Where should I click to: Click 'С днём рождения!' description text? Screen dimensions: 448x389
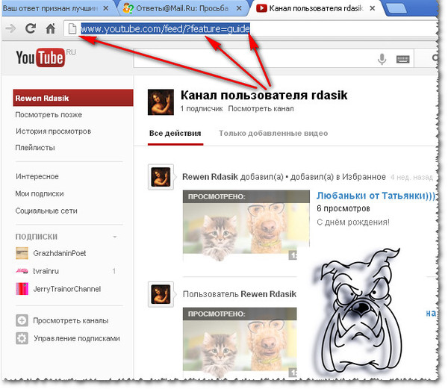(353, 222)
